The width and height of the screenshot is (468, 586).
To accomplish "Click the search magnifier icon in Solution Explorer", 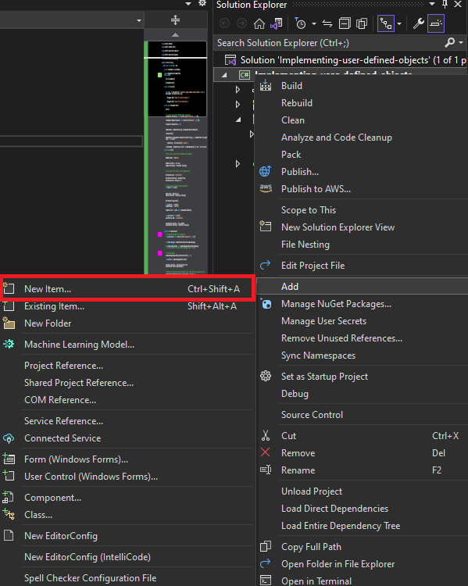I will 450,43.
